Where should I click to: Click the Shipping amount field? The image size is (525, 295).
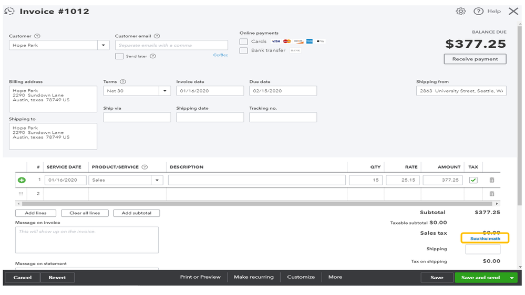point(483,249)
